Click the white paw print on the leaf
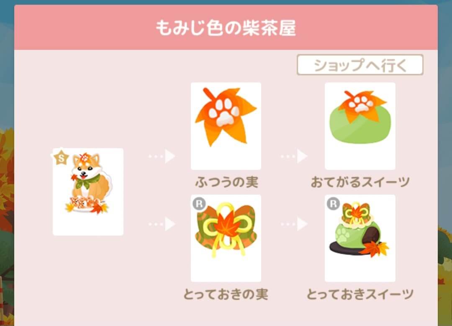Screen dimensions: 452x326 point(224,112)
